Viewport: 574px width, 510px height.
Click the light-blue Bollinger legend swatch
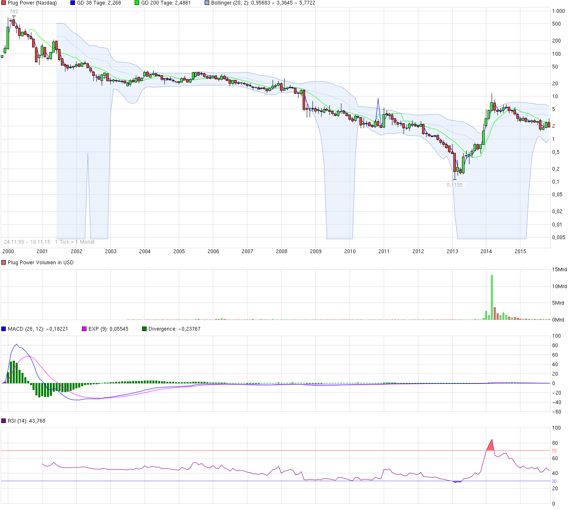[x=207, y=3]
